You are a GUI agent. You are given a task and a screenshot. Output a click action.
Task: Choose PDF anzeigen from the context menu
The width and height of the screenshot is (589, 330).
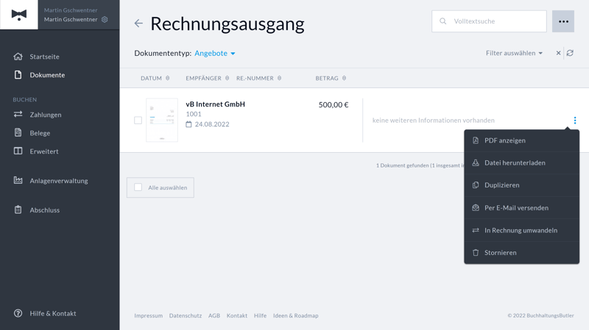pos(504,140)
